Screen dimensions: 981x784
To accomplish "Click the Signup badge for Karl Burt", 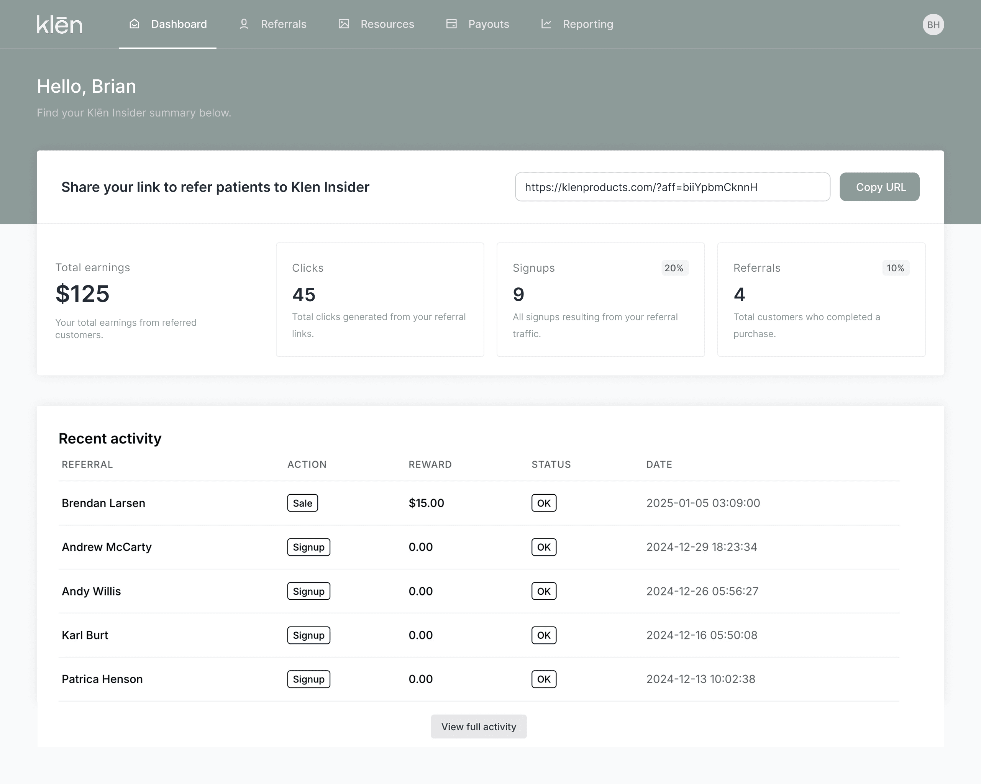I will [308, 635].
